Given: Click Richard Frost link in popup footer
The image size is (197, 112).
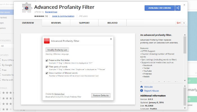Looking at the screenshot, I should tap(59, 94).
